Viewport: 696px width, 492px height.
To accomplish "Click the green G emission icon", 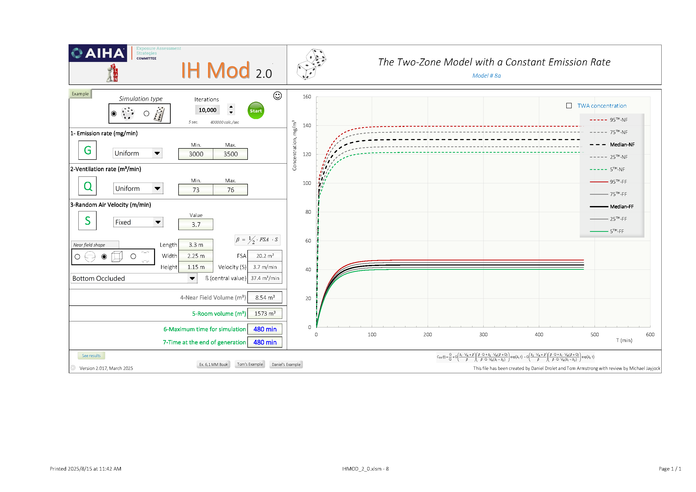I will [87, 150].
